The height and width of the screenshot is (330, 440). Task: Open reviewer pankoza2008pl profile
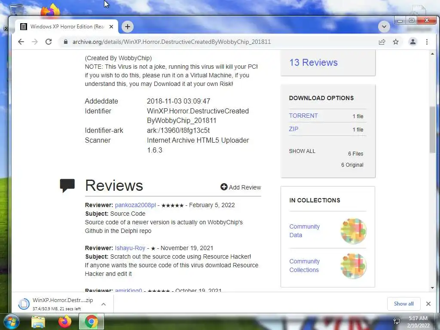coord(135,205)
